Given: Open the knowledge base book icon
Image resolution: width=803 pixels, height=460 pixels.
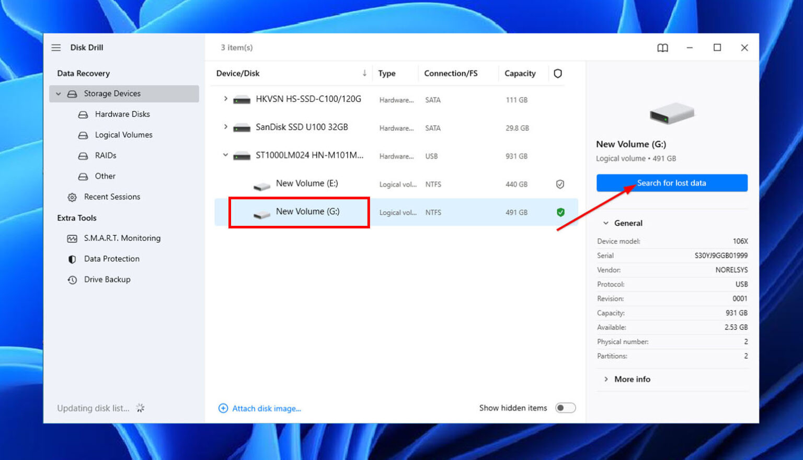Looking at the screenshot, I should pos(662,48).
